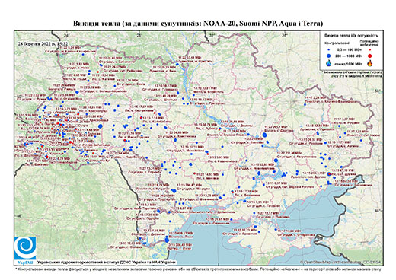
Task: Select the large red circle legend symbol
Action: [x=369, y=56]
